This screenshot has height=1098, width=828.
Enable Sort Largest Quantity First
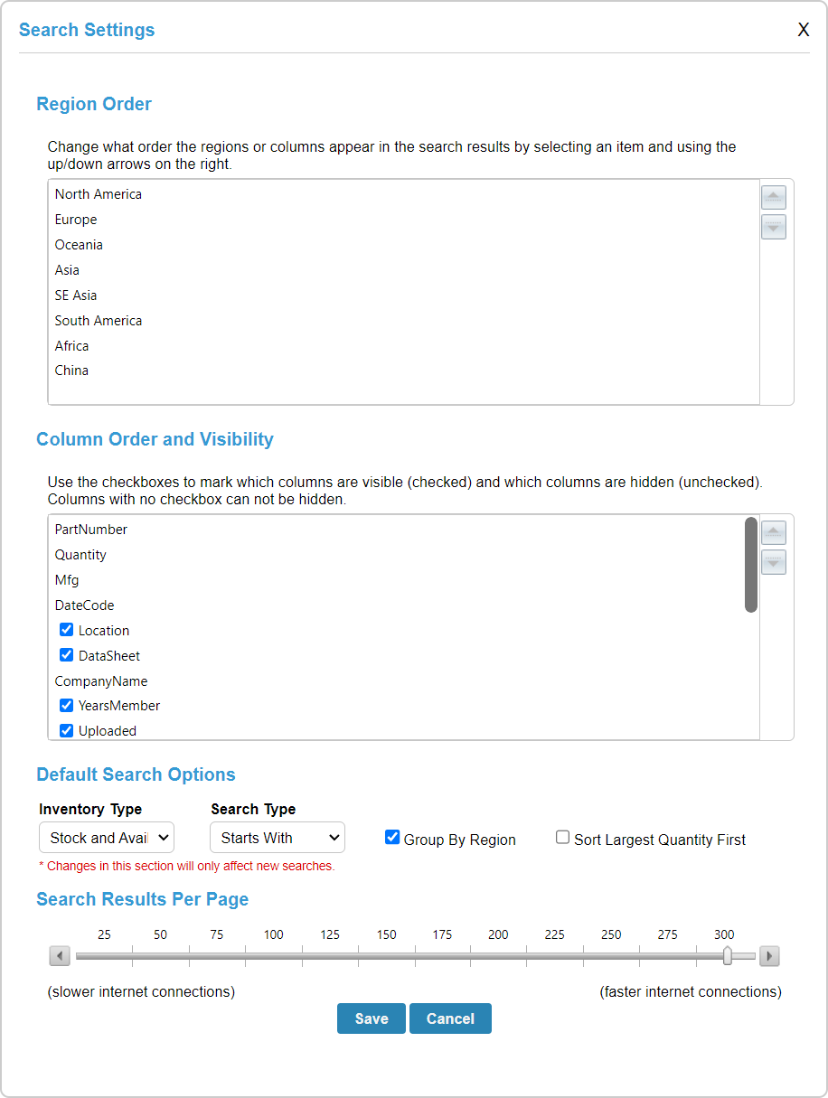click(x=562, y=838)
